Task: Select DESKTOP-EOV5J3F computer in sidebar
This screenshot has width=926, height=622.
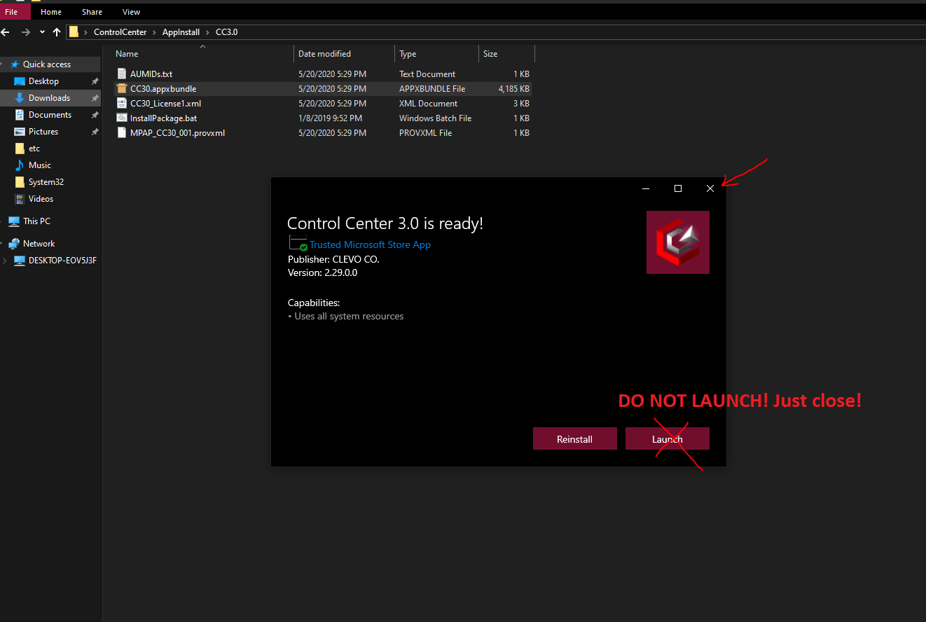Action: [62, 261]
